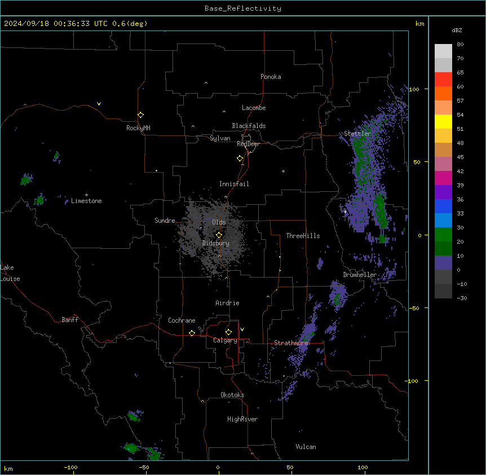
Task: Click the Calgary city label
Action: (225, 340)
